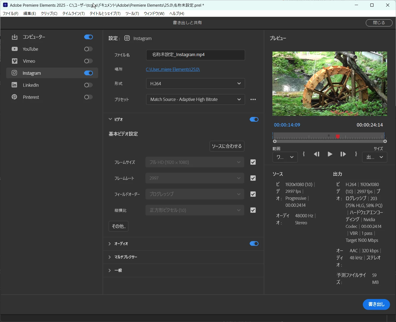Click the YouTube icon in the sidebar

[14, 49]
